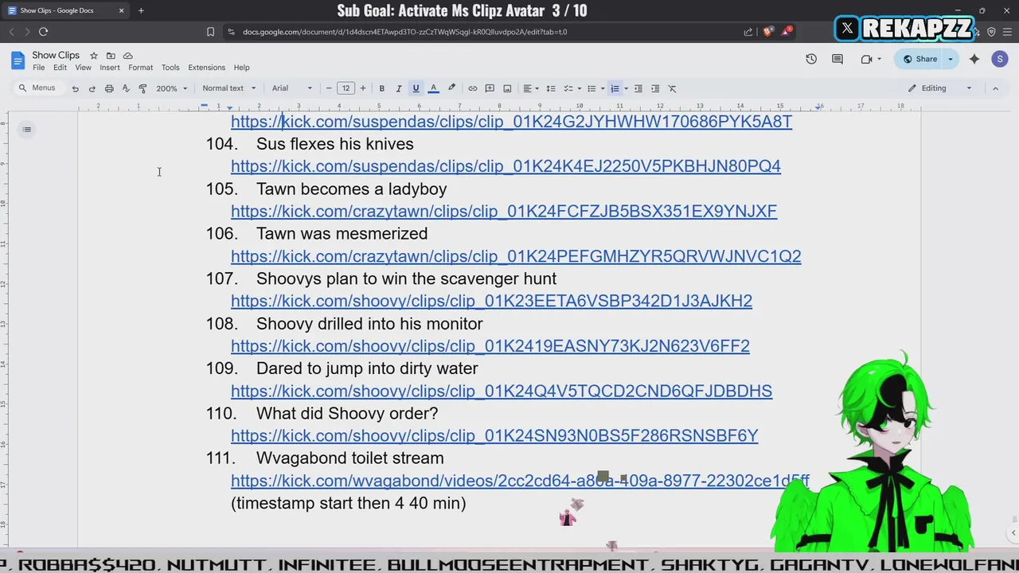Open the account avatar S
This screenshot has width=1019, height=573.
coord(1000,59)
